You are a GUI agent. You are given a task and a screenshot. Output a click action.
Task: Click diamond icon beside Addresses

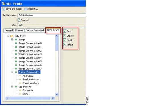pos(20,76)
